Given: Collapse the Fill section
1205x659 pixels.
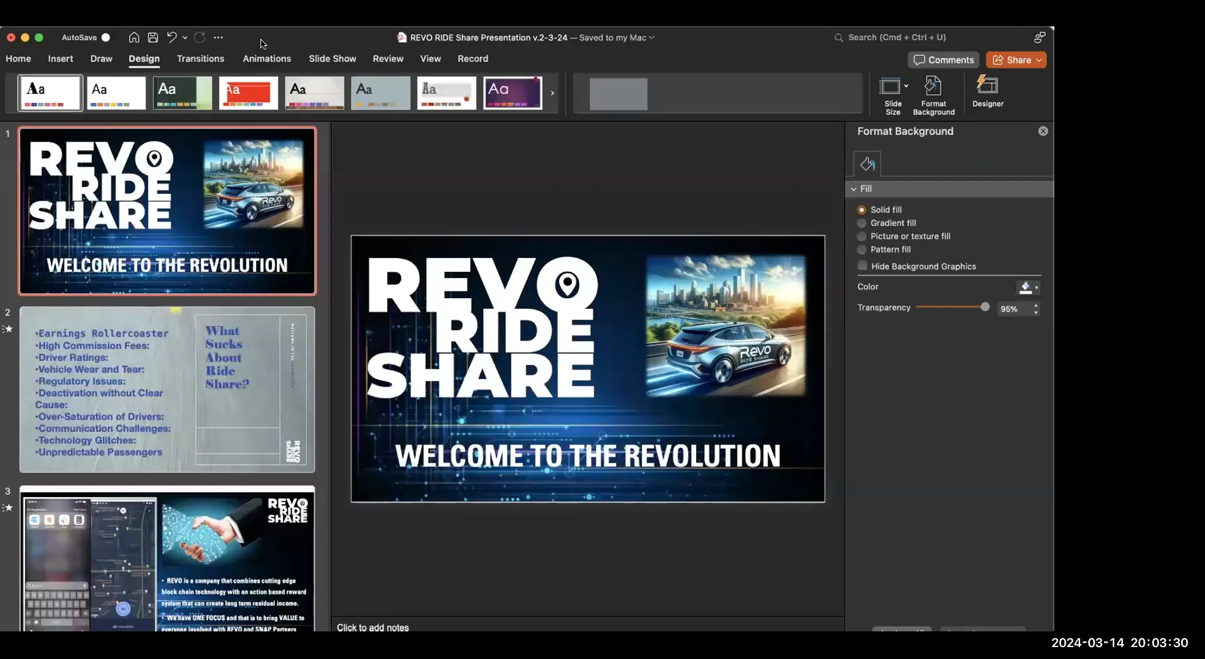Looking at the screenshot, I should (x=854, y=189).
